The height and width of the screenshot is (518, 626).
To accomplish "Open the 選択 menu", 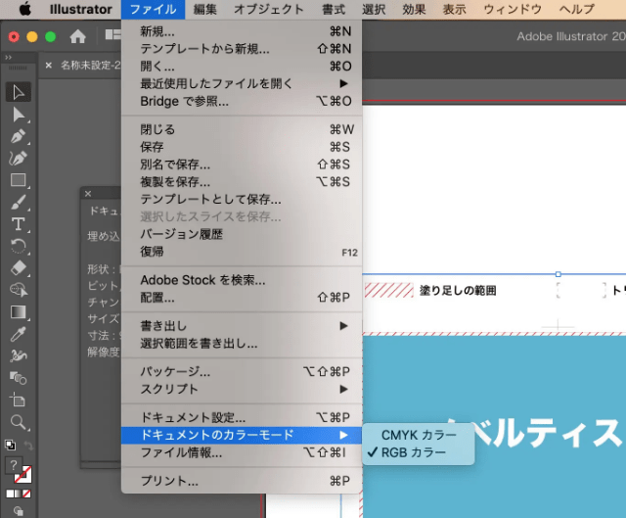I will 374,9.
